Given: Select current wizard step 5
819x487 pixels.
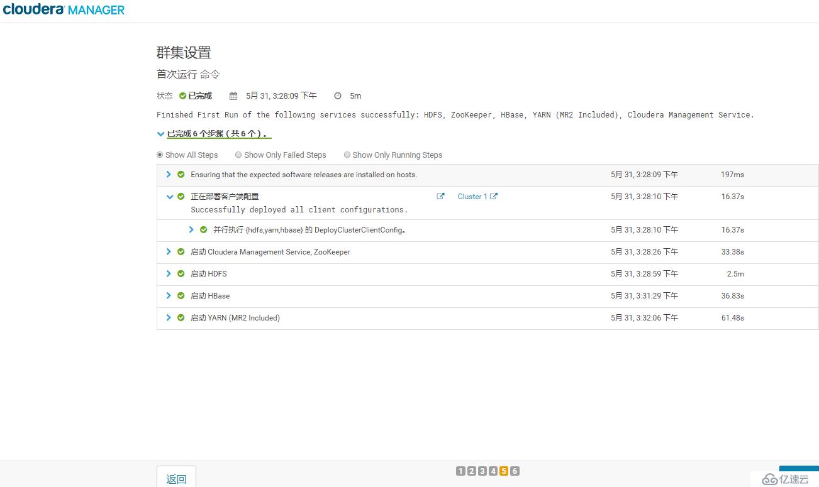Looking at the screenshot, I should click(x=504, y=471).
